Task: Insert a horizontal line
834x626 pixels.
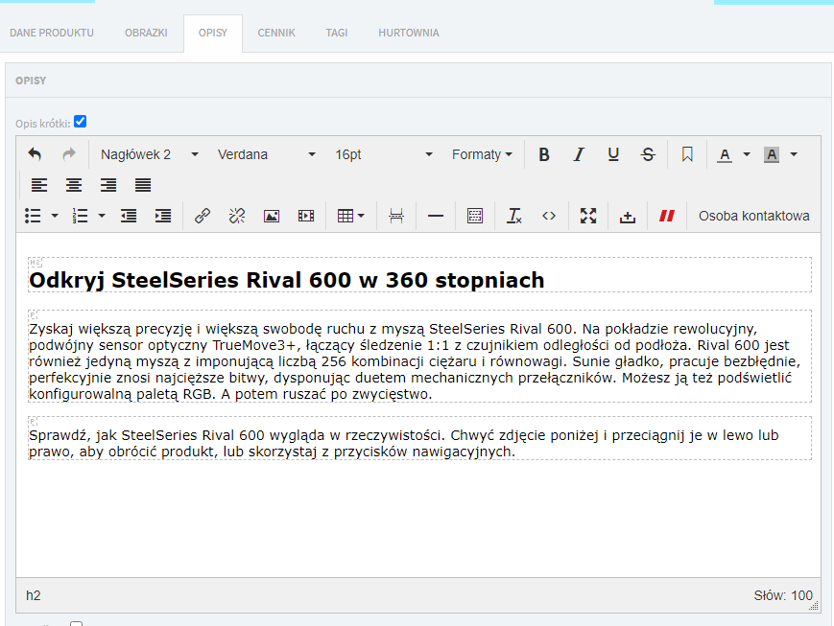Action: pos(436,216)
